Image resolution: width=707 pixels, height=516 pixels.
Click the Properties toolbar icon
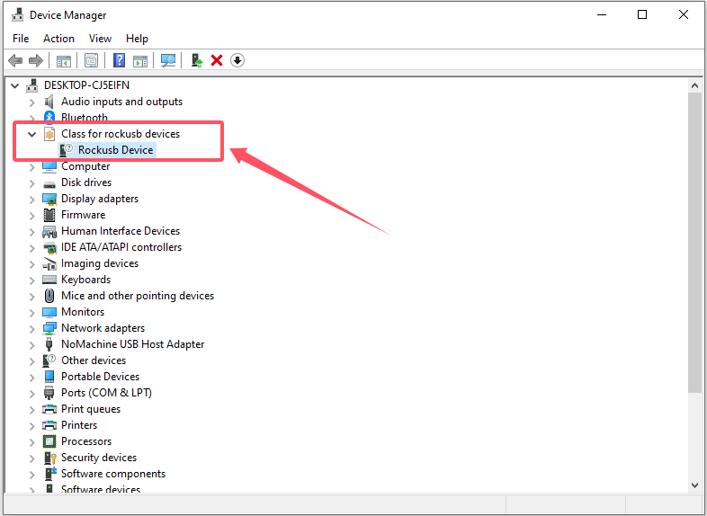coord(91,60)
